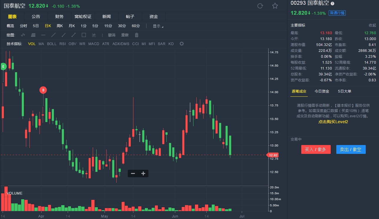Open the 财务 financials tab
Image resolution: width=379 pixels, height=219 pixels.
[59, 17]
